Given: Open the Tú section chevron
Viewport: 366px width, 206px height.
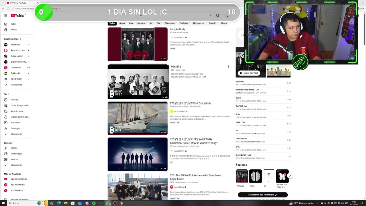Looking at the screenshot, I should point(9,94).
